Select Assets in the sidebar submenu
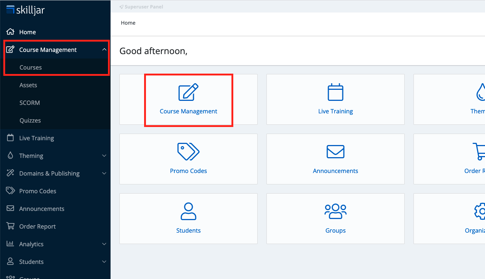The image size is (485, 279). click(x=28, y=85)
